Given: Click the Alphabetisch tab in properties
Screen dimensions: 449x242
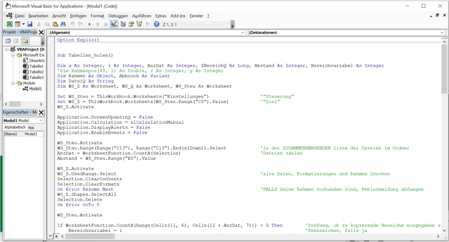Looking at the screenshot, I should click(15, 127).
